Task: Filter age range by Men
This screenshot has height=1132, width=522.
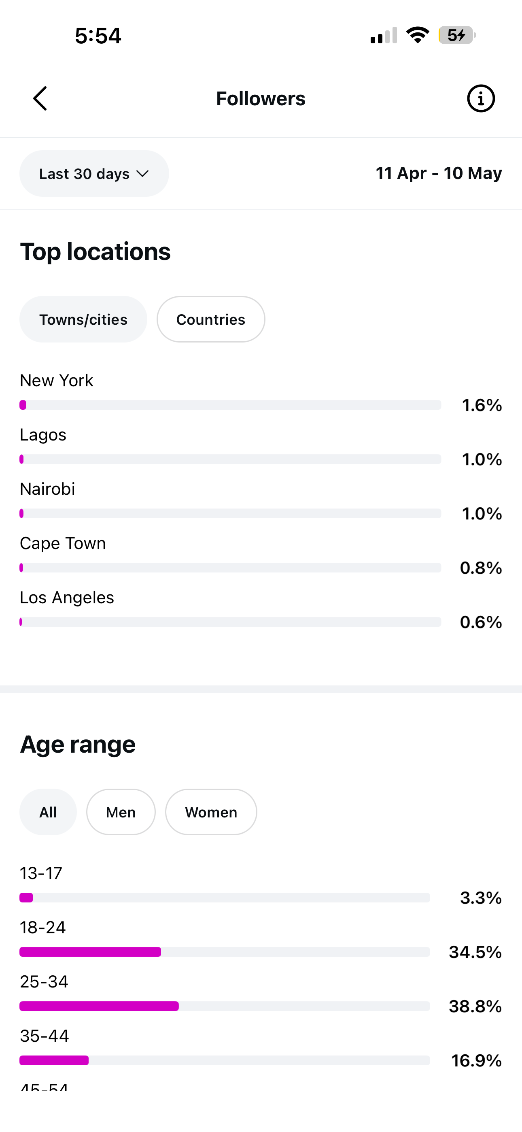Action: pyautogui.click(x=121, y=812)
